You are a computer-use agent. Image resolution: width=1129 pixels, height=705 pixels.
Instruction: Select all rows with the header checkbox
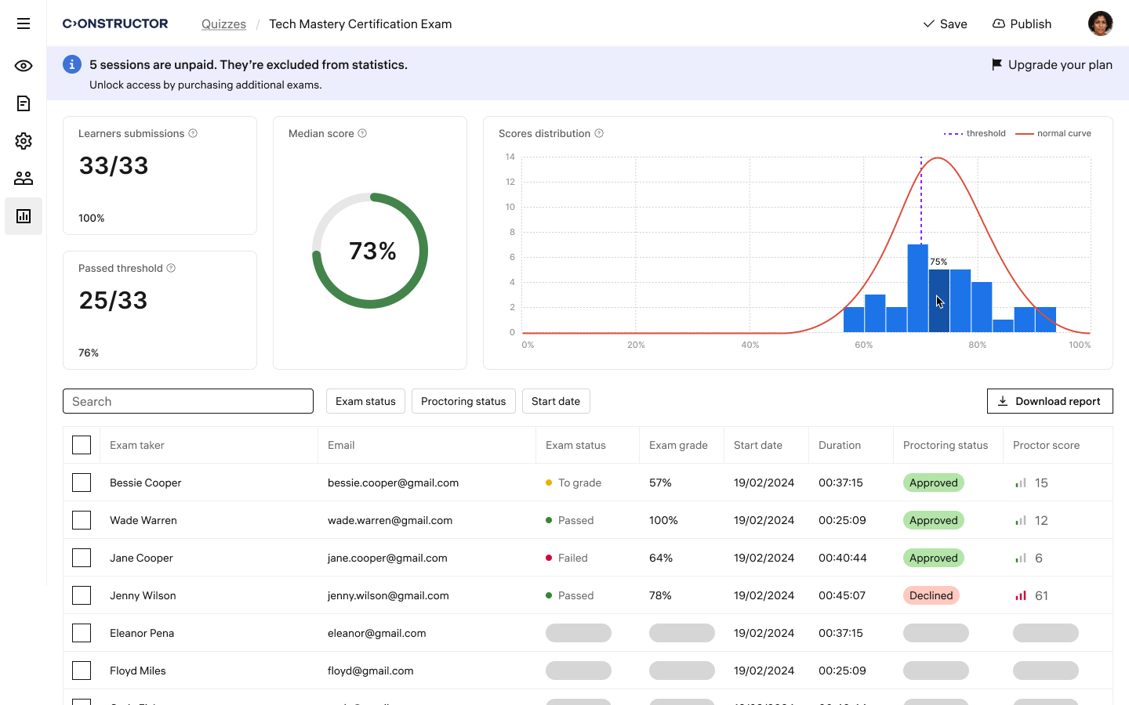pyautogui.click(x=82, y=444)
